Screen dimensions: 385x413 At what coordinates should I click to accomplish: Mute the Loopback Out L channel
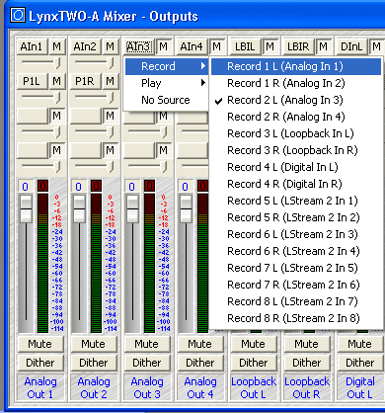tap(254, 344)
